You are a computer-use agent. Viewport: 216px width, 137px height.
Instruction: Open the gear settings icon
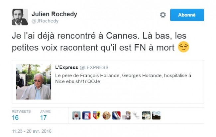tap(163, 15)
